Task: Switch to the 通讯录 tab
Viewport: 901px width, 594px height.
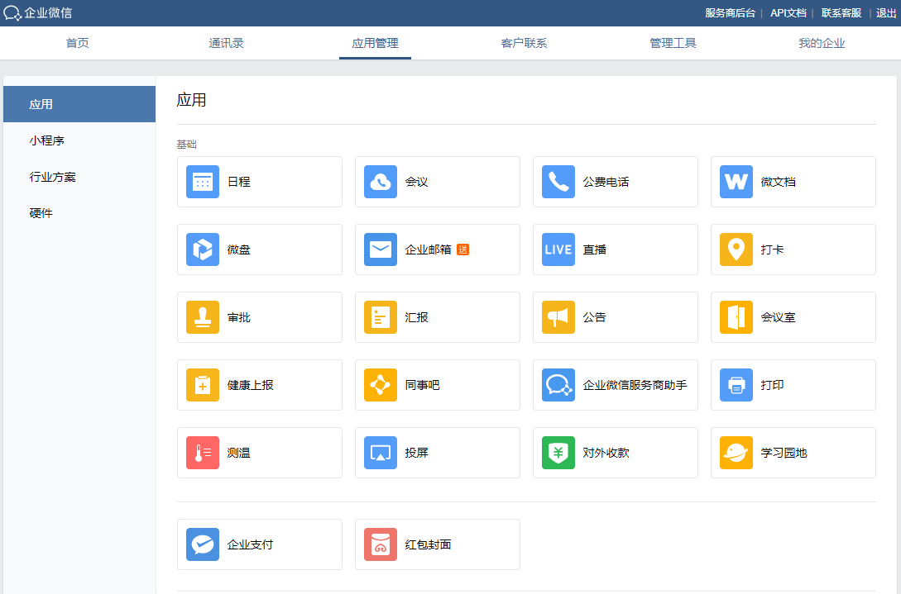Action: [226, 43]
